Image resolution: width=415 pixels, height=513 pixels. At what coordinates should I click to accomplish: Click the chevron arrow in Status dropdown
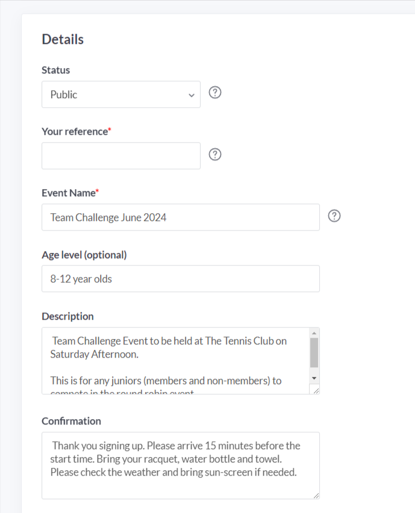pyautogui.click(x=192, y=95)
